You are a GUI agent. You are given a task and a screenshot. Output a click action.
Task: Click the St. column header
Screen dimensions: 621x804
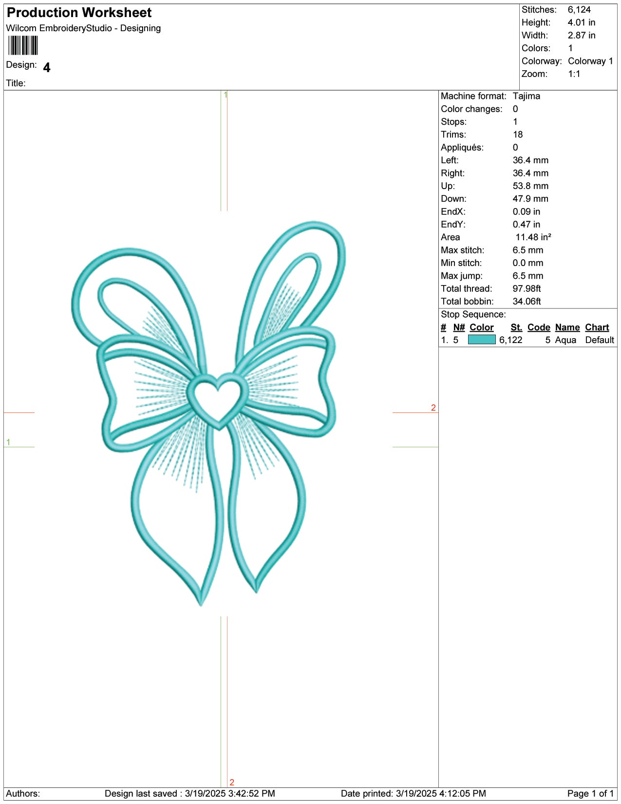516,327
